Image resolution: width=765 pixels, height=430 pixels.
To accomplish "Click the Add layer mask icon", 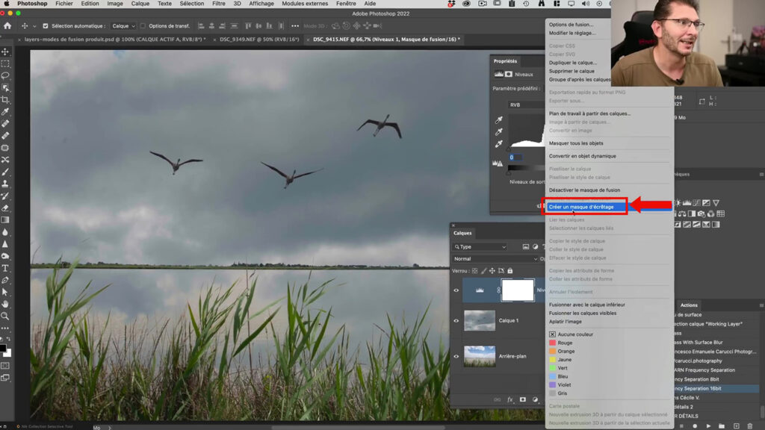I will [x=521, y=399].
